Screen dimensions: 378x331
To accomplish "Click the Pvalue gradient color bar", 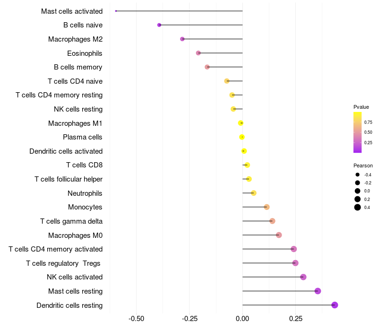I will click(x=358, y=132).
